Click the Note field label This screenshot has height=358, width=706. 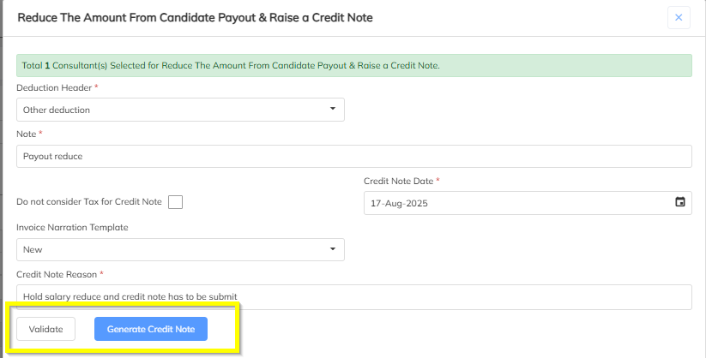(x=26, y=134)
